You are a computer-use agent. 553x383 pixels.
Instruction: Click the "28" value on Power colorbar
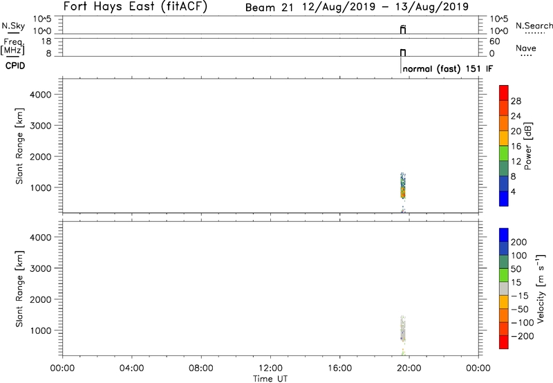pos(516,101)
